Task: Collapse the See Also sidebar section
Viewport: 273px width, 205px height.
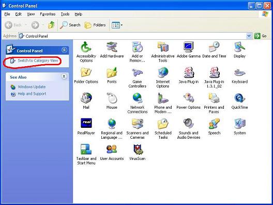Action: (x=64, y=76)
